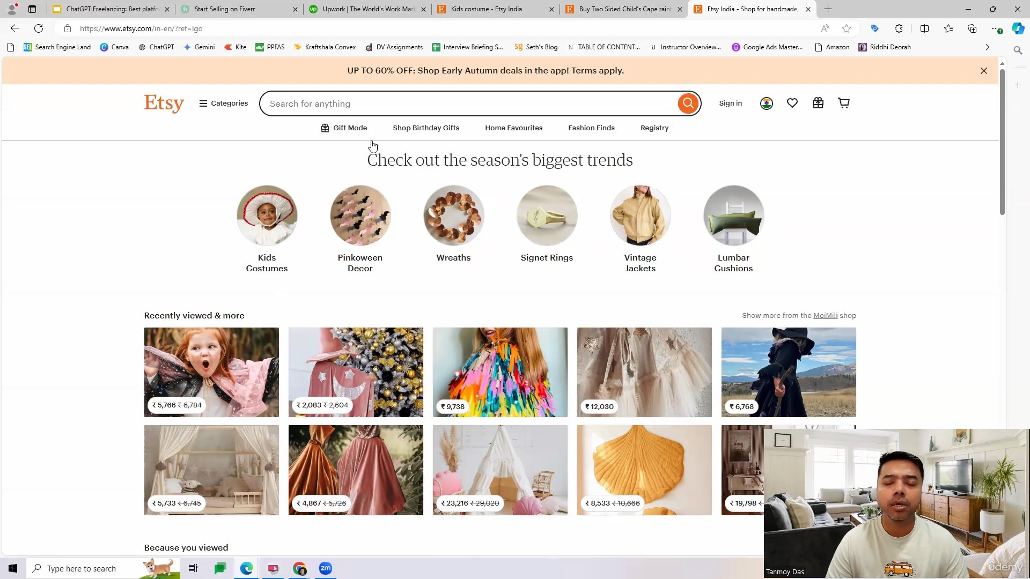The height and width of the screenshot is (579, 1030).
Task: Open listing priced ₹12,030
Action: 644,372
